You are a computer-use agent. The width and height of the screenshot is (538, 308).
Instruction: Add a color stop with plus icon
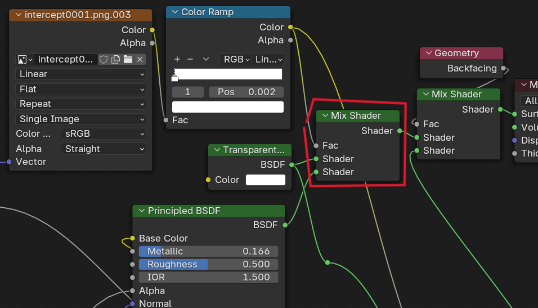point(177,59)
